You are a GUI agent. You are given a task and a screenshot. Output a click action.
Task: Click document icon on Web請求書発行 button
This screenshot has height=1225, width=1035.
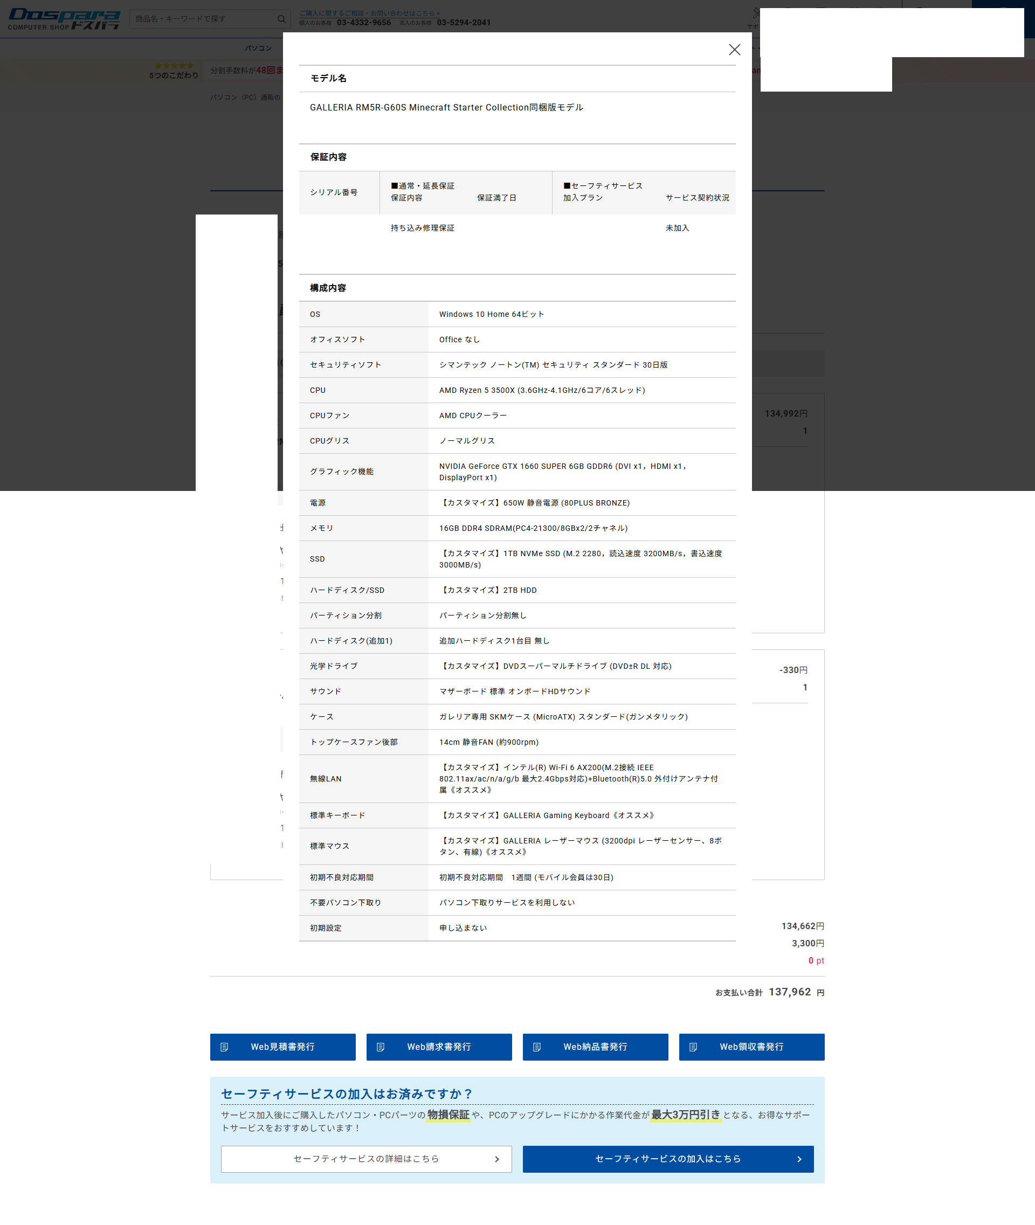click(380, 1047)
